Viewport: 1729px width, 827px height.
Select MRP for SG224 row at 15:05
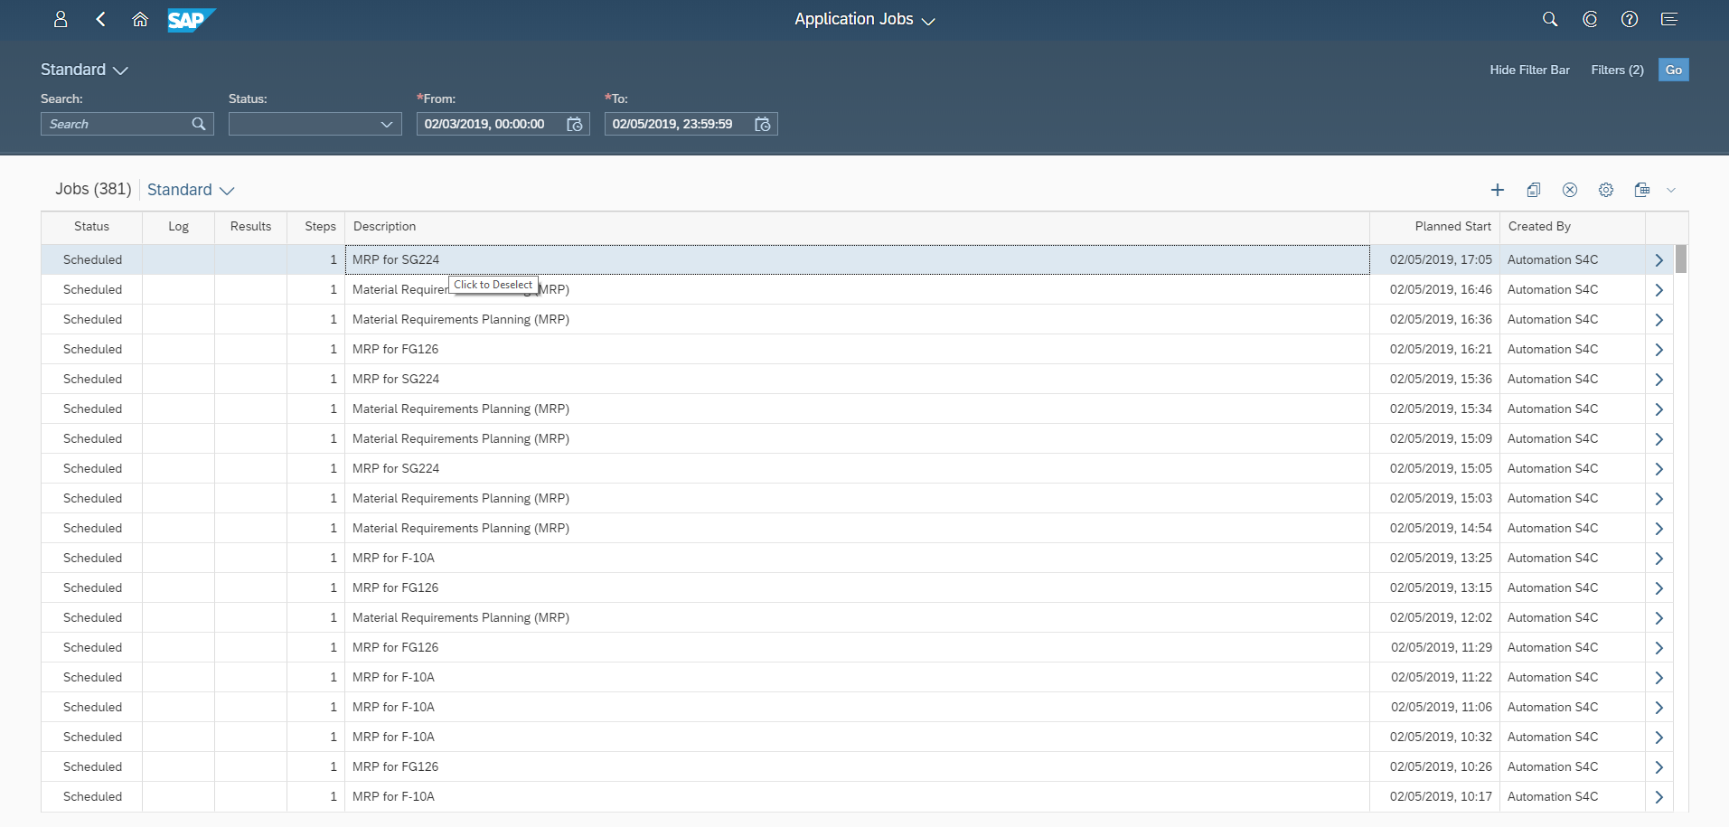[857, 468]
